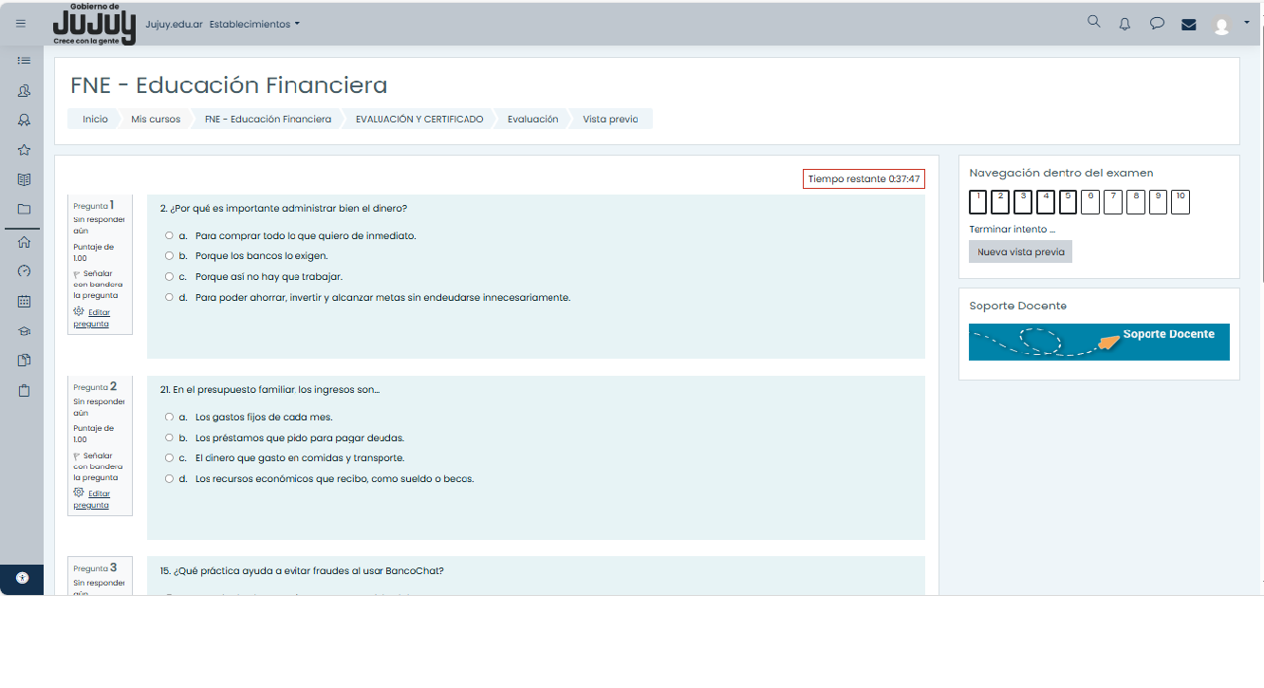Choose 'Los recursos económicos que recibo' option

pos(169,478)
